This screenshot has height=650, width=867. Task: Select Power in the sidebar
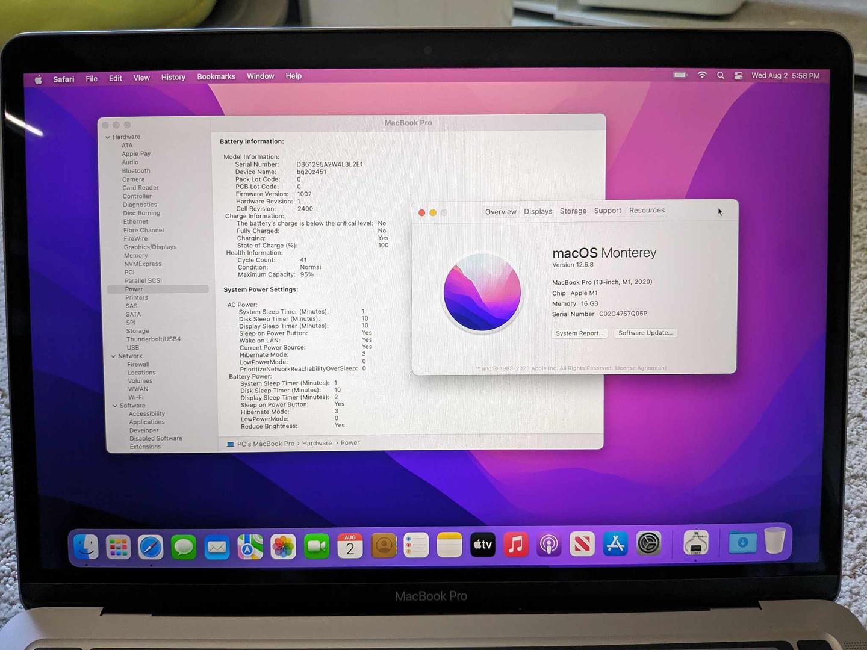pos(158,289)
